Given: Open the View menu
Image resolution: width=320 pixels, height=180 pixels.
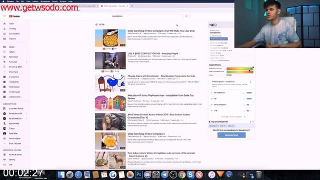Looking at the screenshot, I should click(x=28, y=1).
